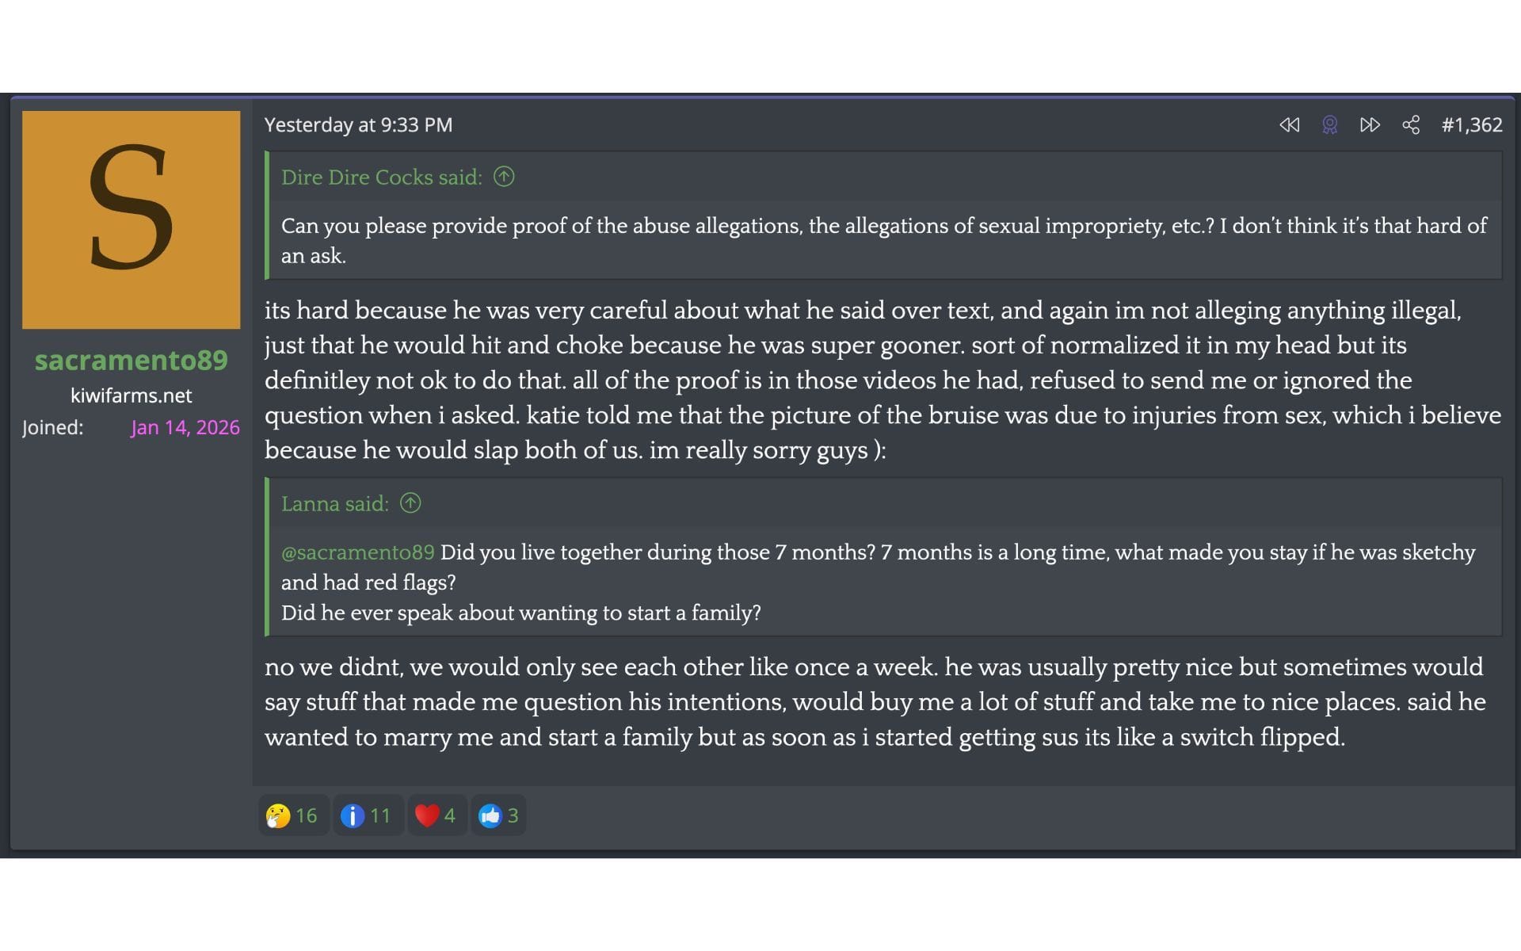Screen dimensions: 1521x951
Task: Jump to Lanna's quoted post arrow
Action: (x=410, y=503)
